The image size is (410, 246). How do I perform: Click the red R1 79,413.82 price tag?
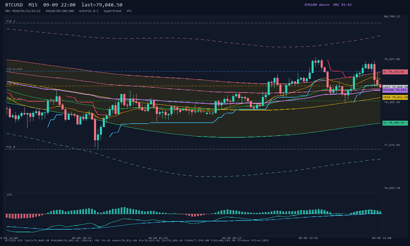(x=395, y=72)
